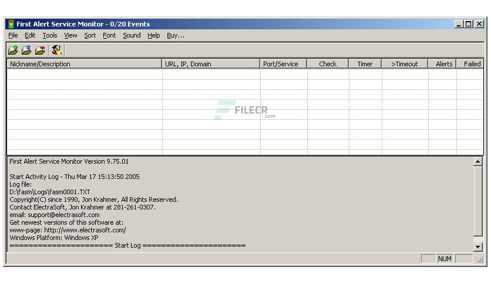Open the File menu
The height and width of the screenshot is (284, 491).
coord(13,35)
